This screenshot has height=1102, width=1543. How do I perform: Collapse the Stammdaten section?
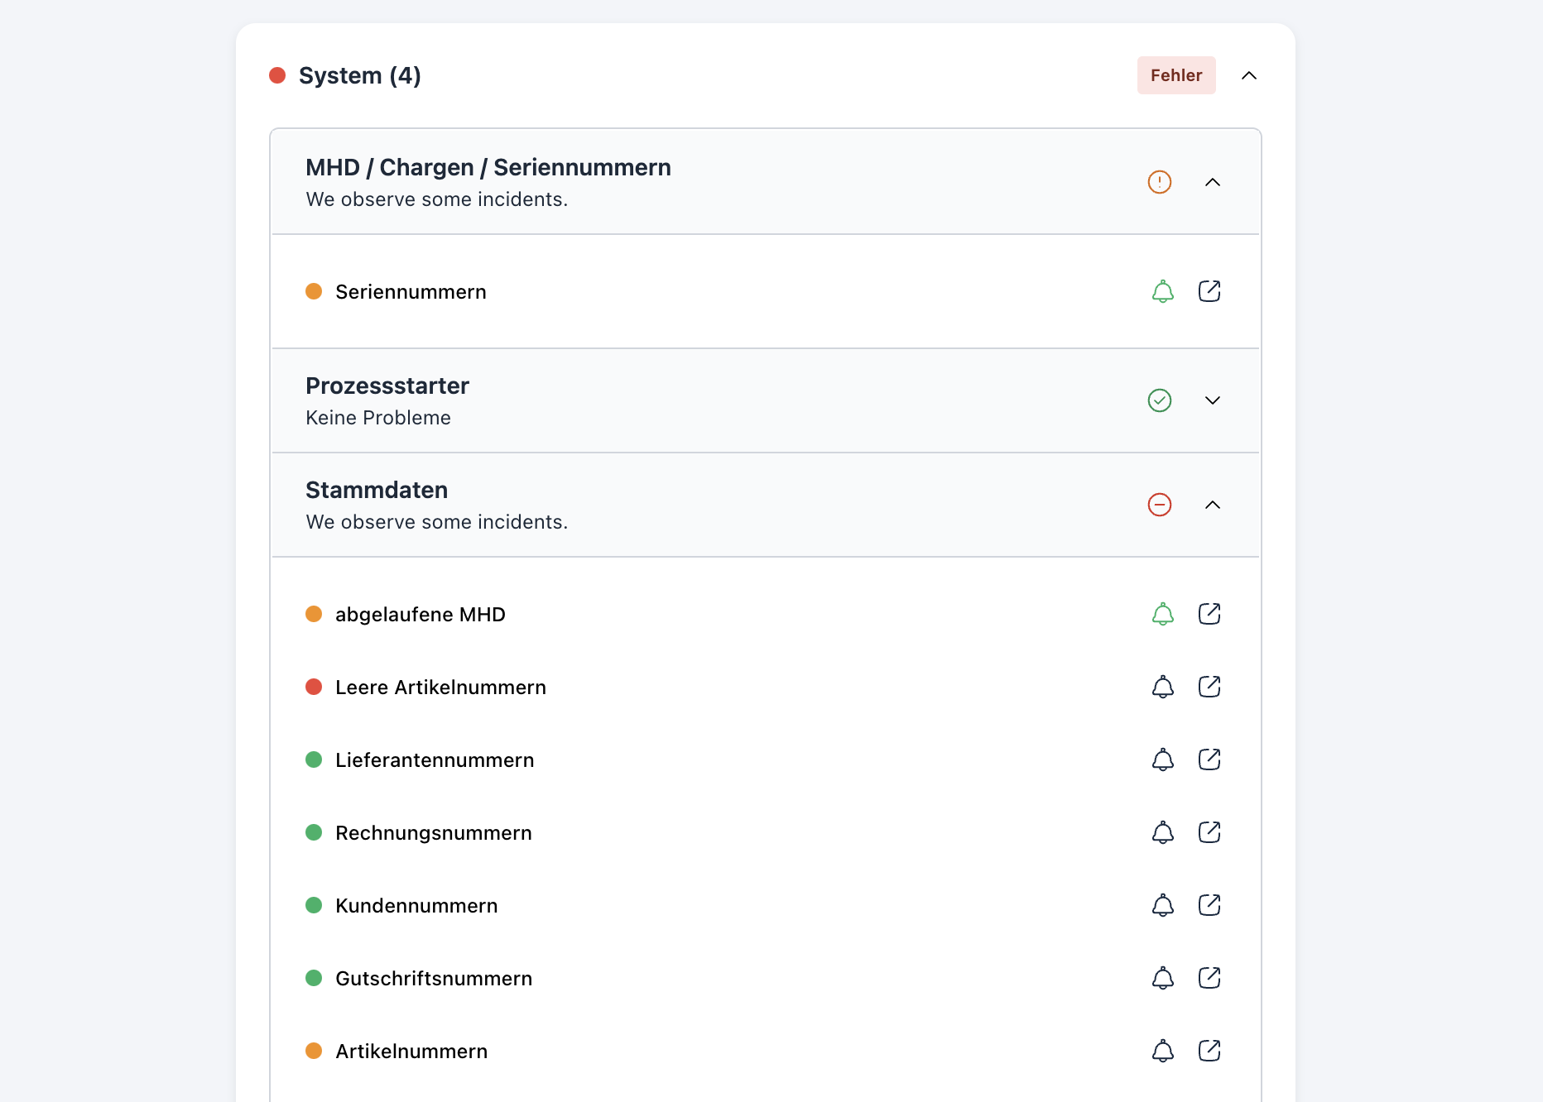coord(1214,505)
